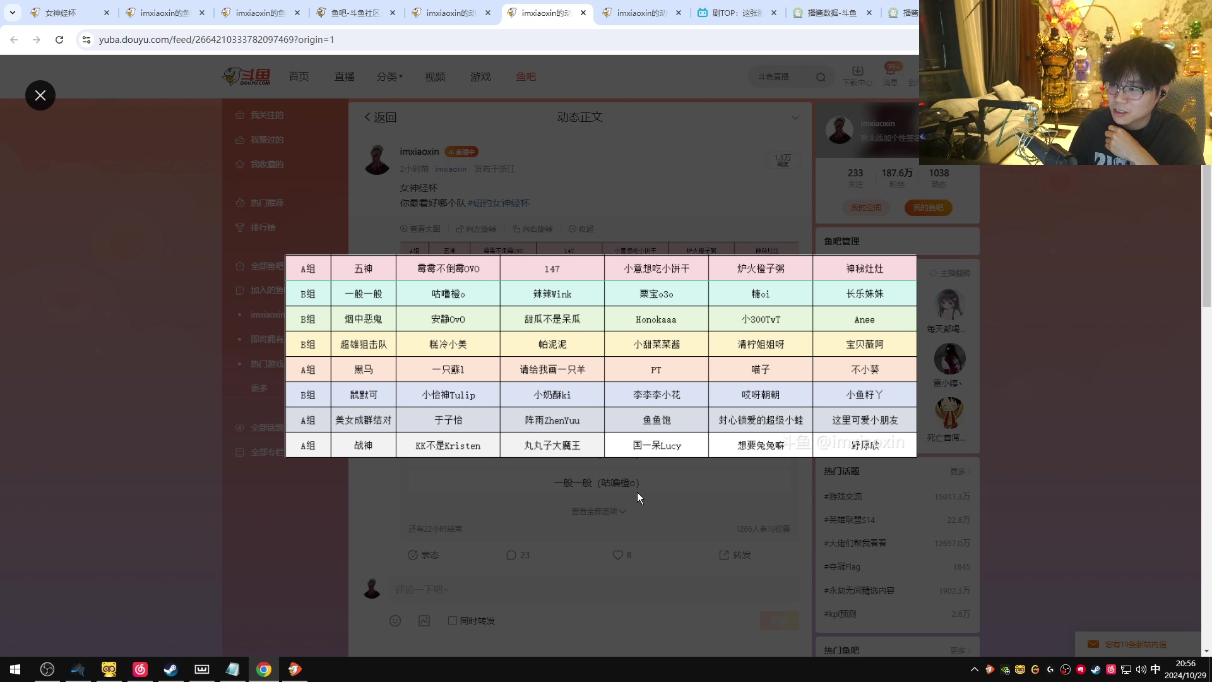The height and width of the screenshot is (682, 1212).
Task: Reload the page with refresh icon
Action: (59, 40)
